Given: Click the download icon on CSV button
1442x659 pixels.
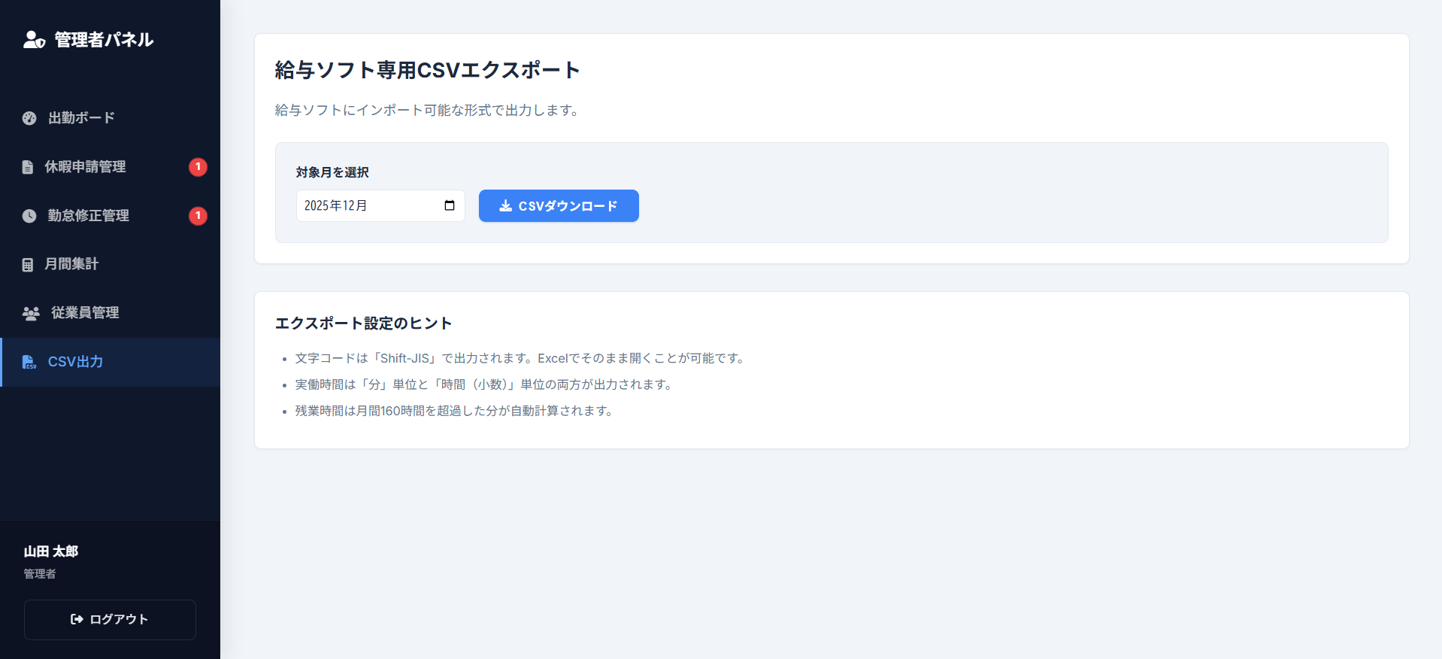Looking at the screenshot, I should (506, 206).
